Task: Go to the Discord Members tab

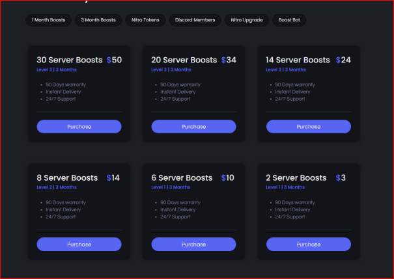Action: 195,20
